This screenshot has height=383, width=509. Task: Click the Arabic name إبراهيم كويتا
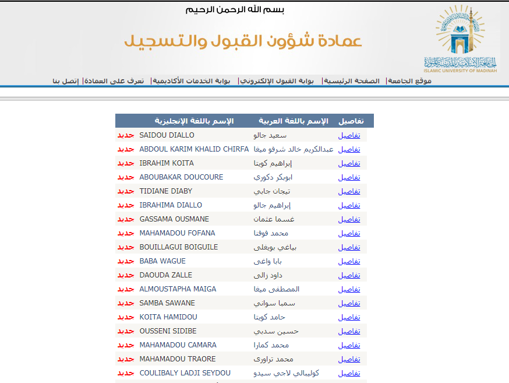coord(273,163)
